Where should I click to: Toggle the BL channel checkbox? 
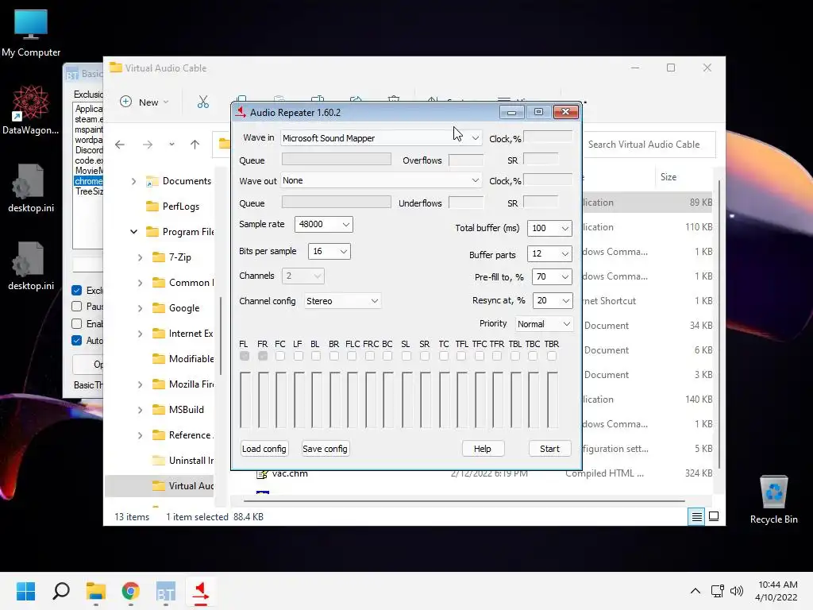[316, 356]
